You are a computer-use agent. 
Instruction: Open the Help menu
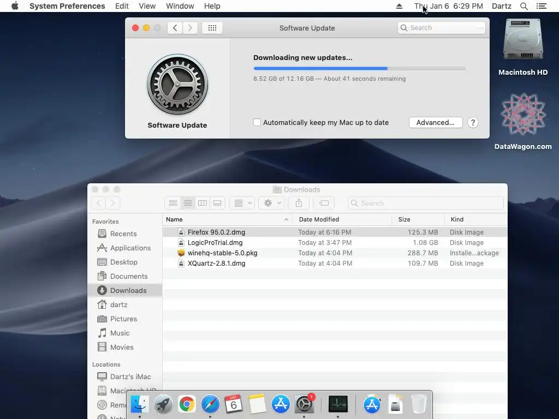[x=212, y=6]
